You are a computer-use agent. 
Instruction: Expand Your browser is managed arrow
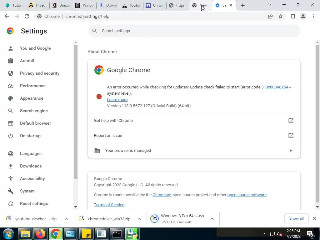291,151
